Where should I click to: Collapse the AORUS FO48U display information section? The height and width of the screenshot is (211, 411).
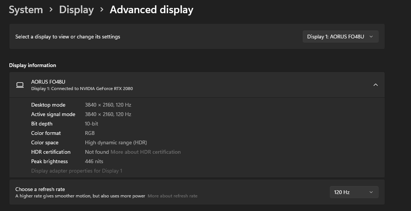(375, 85)
